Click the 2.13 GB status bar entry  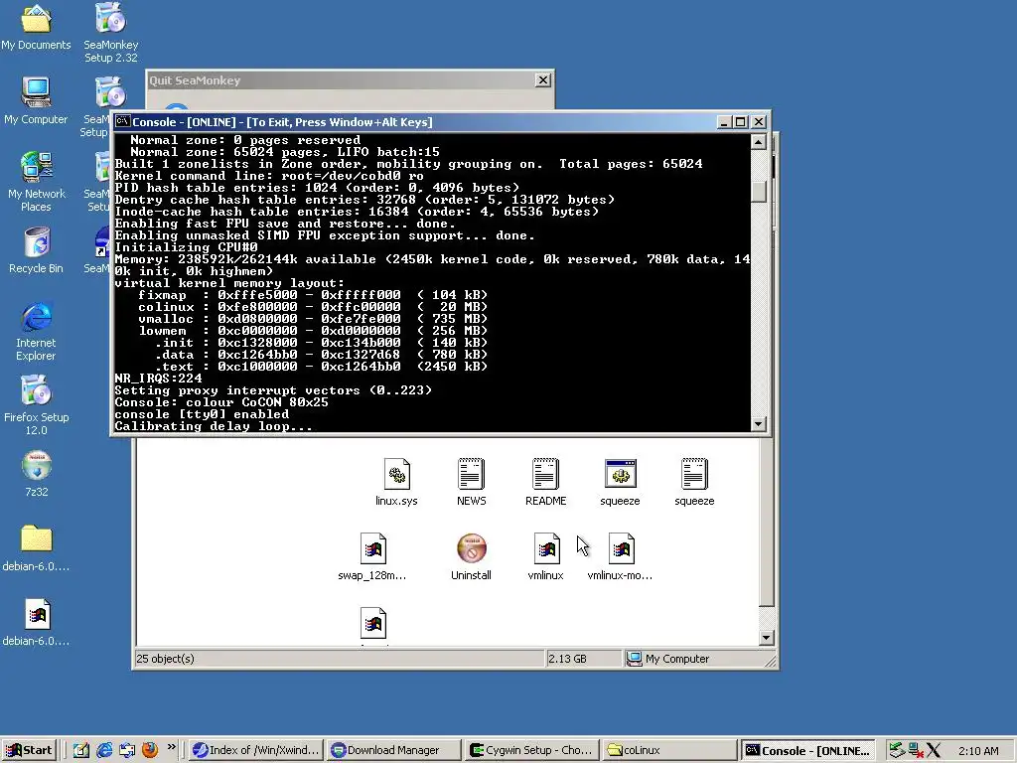click(x=567, y=659)
